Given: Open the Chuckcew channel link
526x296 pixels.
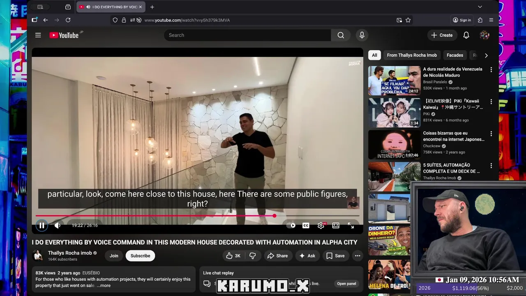Looking at the screenshot, I should (x=432, y=146).
